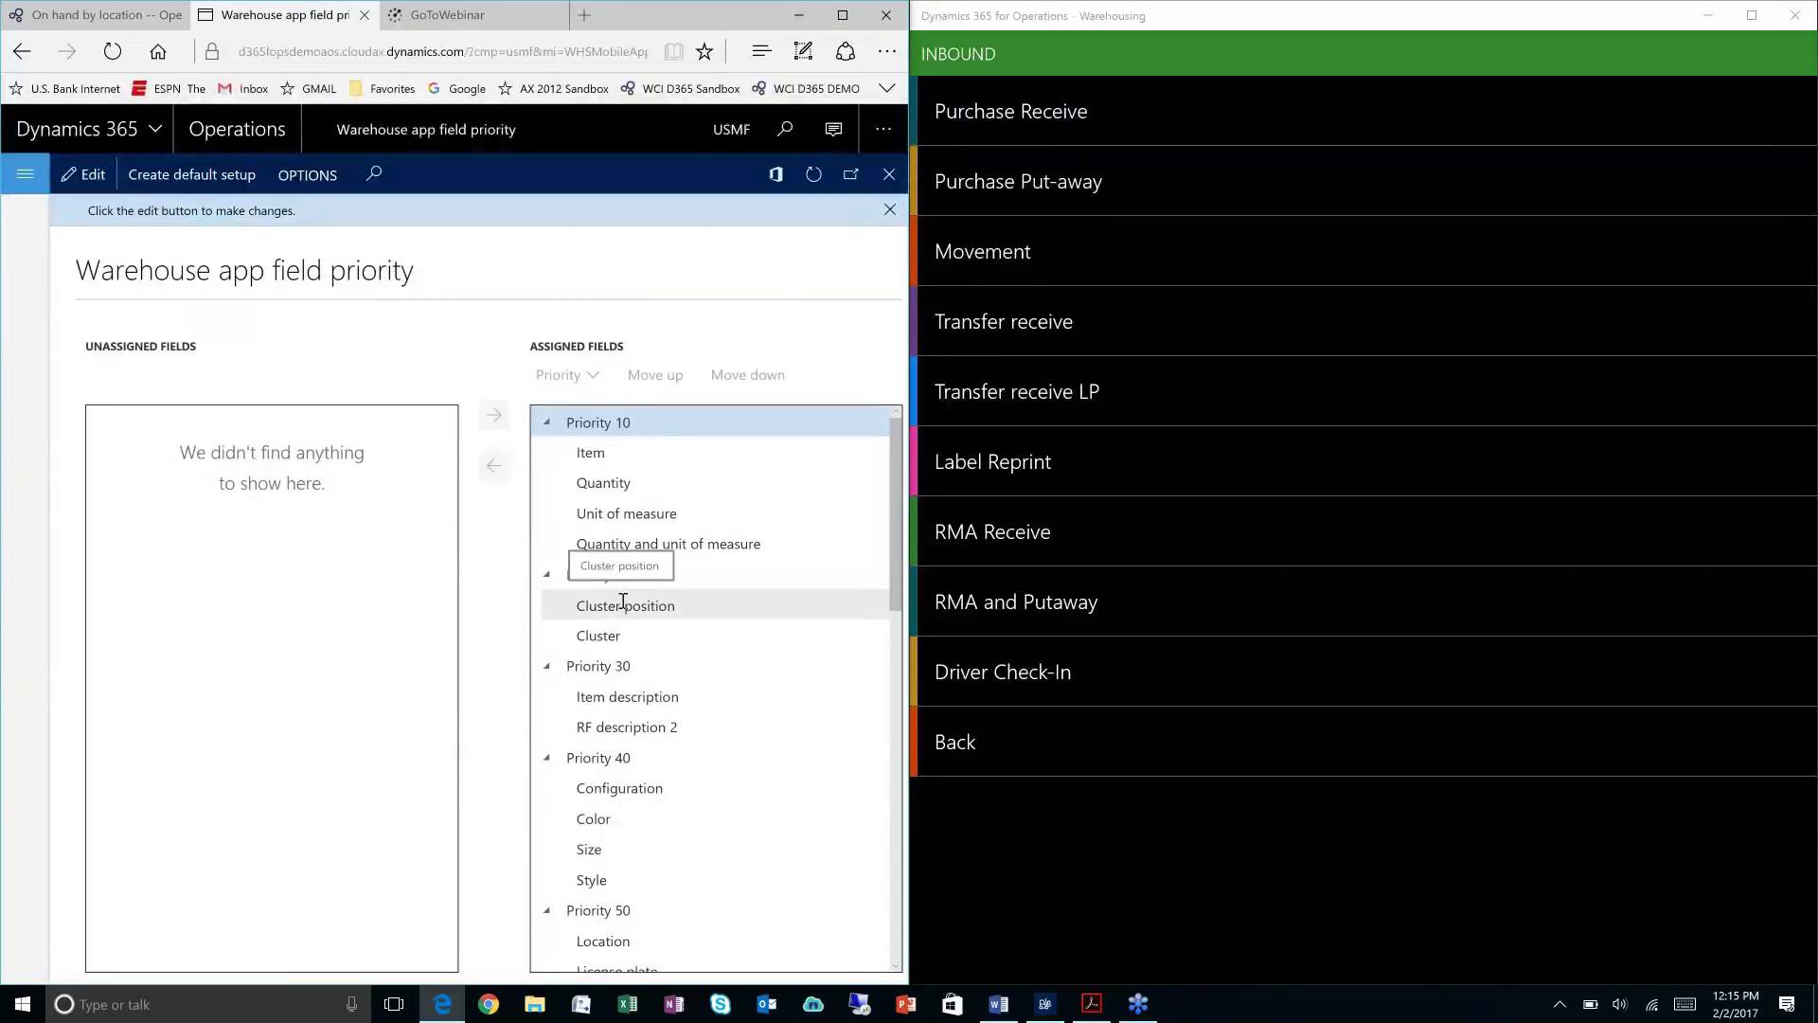The width and height of the screenshot is (1818, 1023).
Task: Toggle reading view in the Edge toolbar
Action: click(x=673, y=51)
